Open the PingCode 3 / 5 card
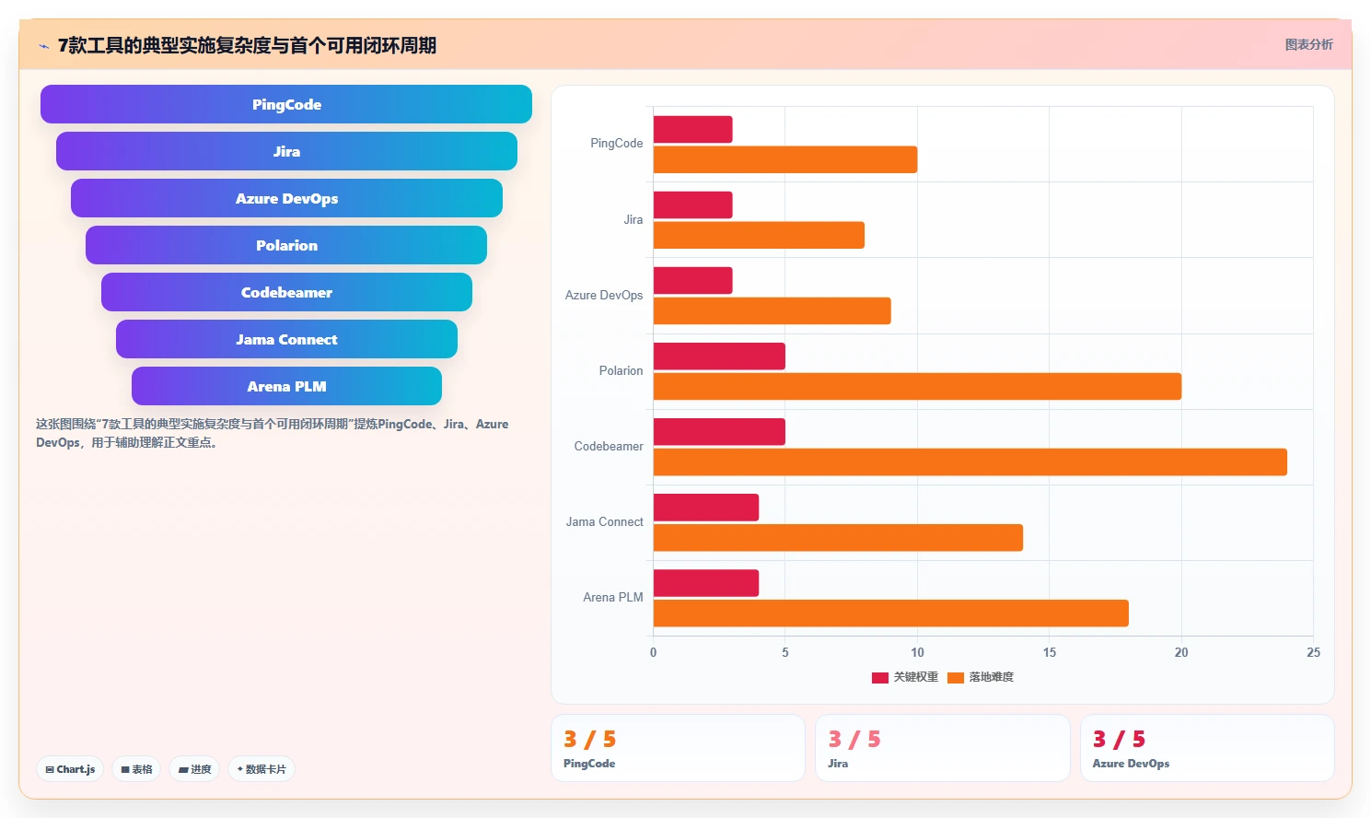 coord(678,748)
